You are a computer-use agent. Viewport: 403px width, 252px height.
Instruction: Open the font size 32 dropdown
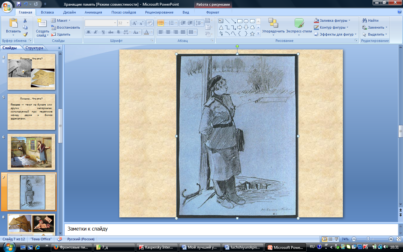point(128,23)
